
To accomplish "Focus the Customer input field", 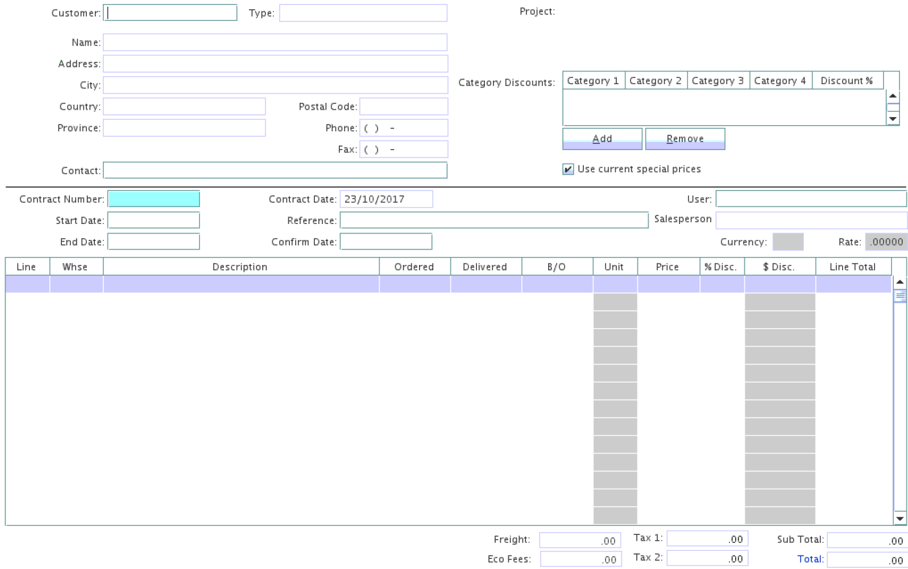I will coord(172,13).
